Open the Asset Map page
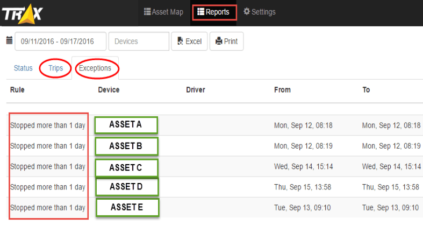The width and height of the screenshot is (423, 225). [x=164, y=12]
